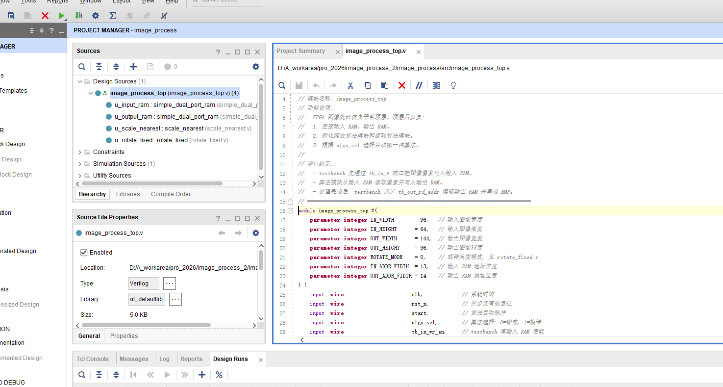Switch to Properties tab in file properties
This screenshot has width=723, height=387.
(x=124, y=336)
